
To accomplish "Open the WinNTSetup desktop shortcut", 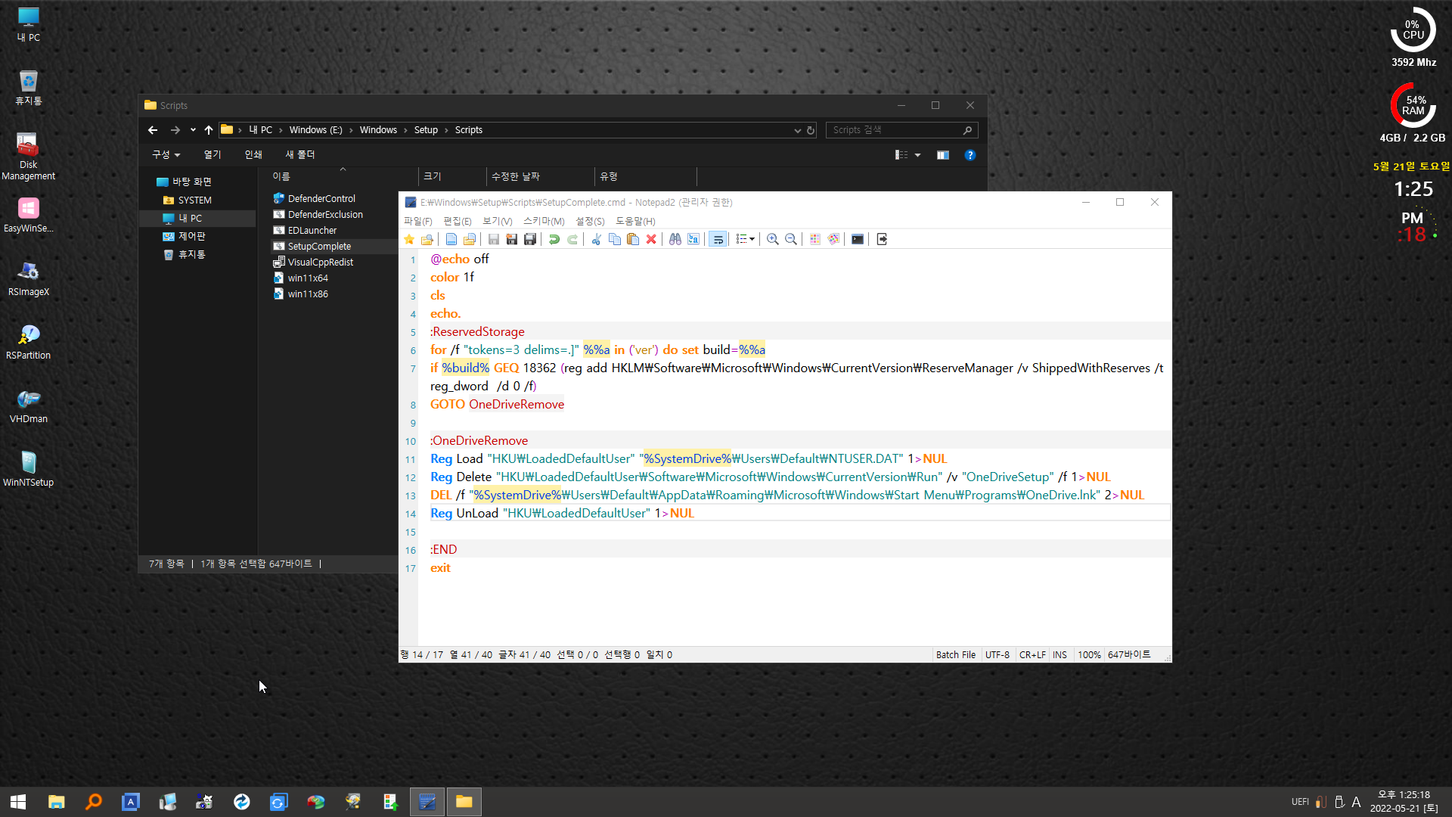I will (x=28, y=469).
